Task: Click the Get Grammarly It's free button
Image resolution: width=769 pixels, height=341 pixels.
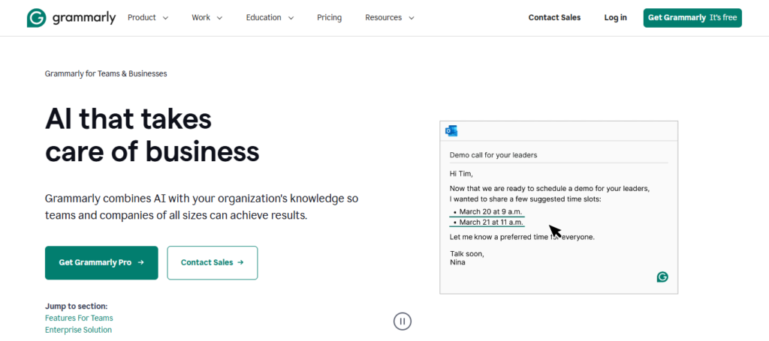Action: tap(692, 18)
